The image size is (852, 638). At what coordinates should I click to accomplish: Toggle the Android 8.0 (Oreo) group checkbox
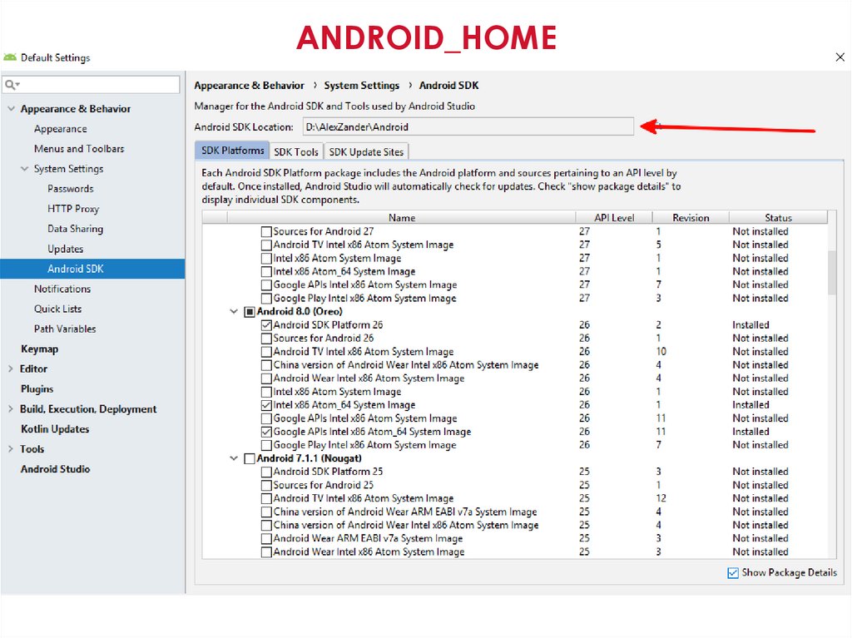pos(250,312)
